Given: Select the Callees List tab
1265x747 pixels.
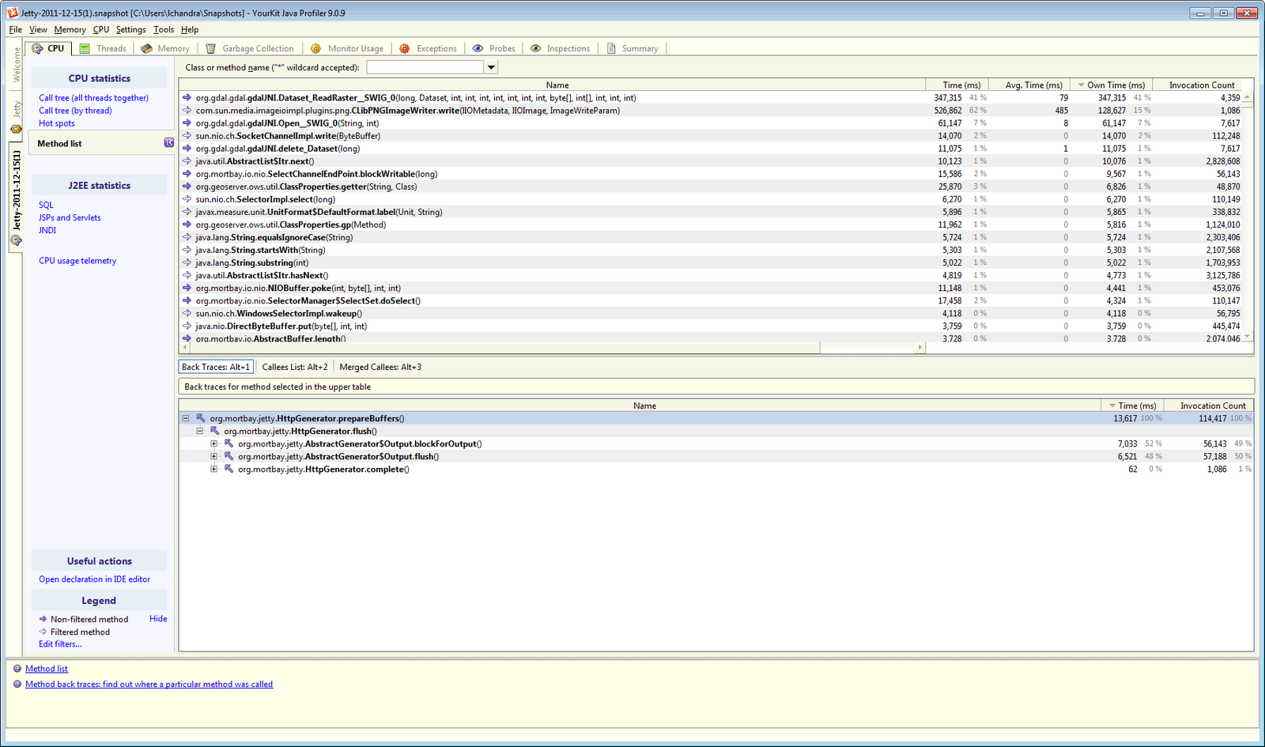Looking at the screenshot, I should point(295,367).
